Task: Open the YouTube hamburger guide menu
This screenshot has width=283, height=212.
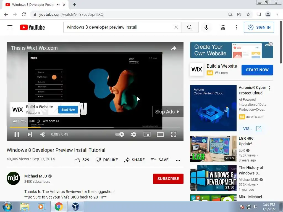Action: pyautogui.click(x=10, y=27)
